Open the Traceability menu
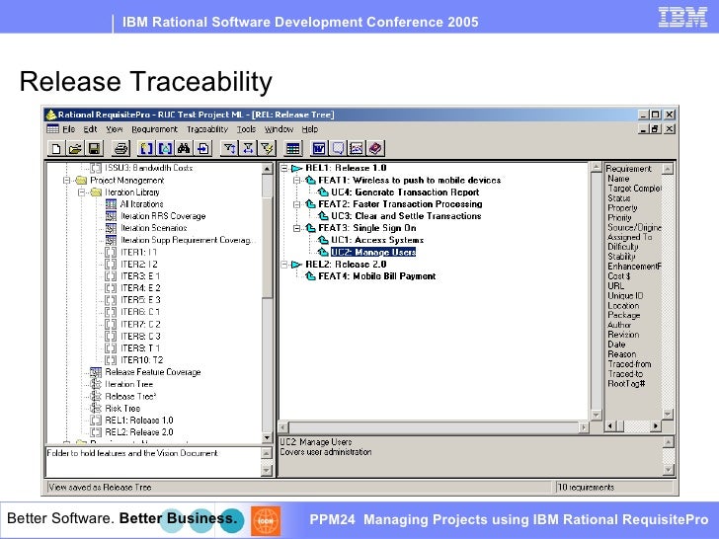This screenshot has height=539, width=719. 207,129
